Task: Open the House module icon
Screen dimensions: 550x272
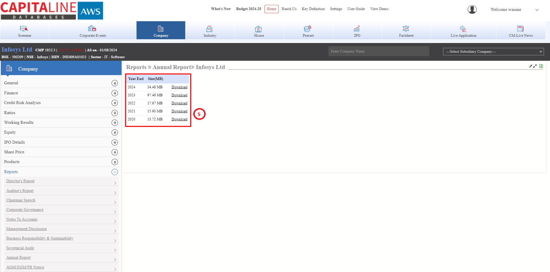Action: (258, 29)
